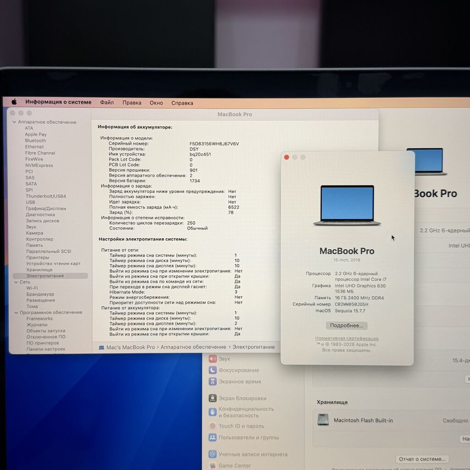Collapse the Программное обеспечение tree section
Screen dimensions: 470x470
click(16, 312)
